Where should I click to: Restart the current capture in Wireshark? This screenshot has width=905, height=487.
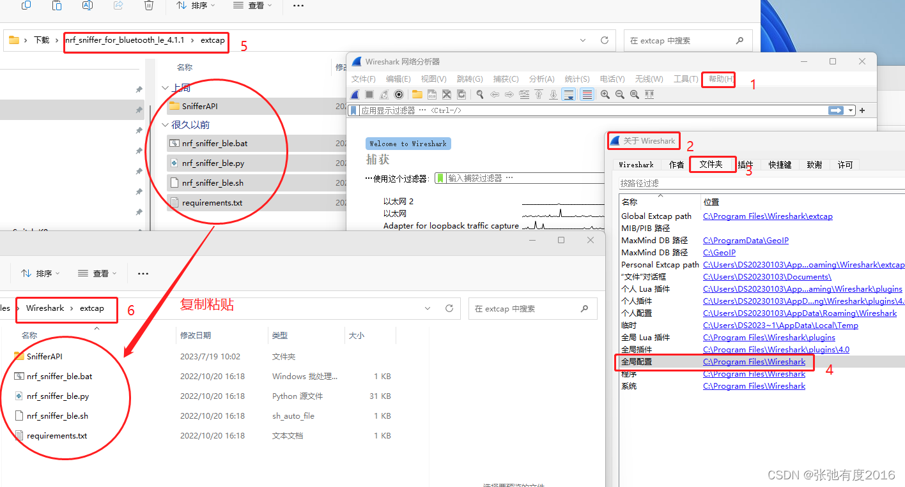tap(384, 94)
